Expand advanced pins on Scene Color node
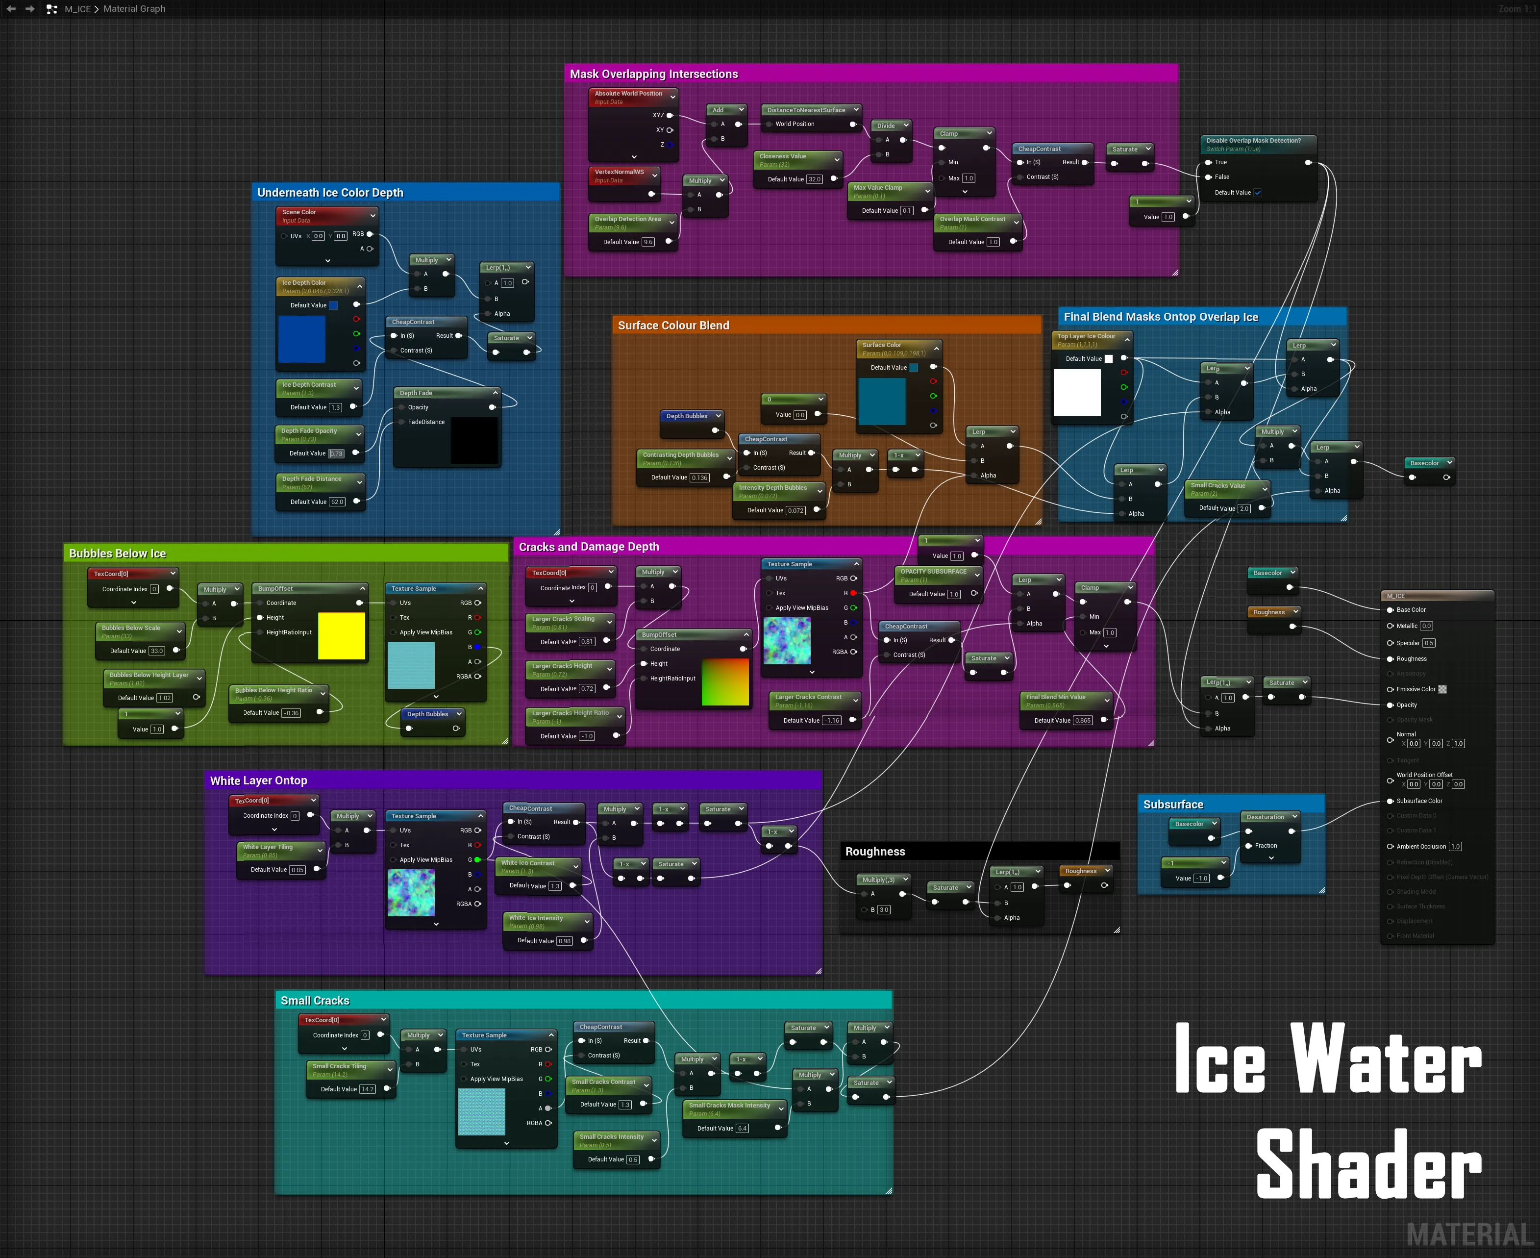 pyautogui.click(x=327, y=260)
